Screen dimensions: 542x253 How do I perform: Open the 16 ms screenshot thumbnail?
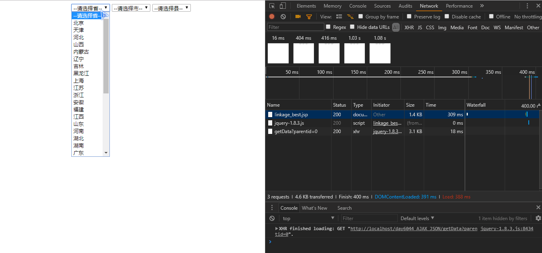click(x=278, y=53)
